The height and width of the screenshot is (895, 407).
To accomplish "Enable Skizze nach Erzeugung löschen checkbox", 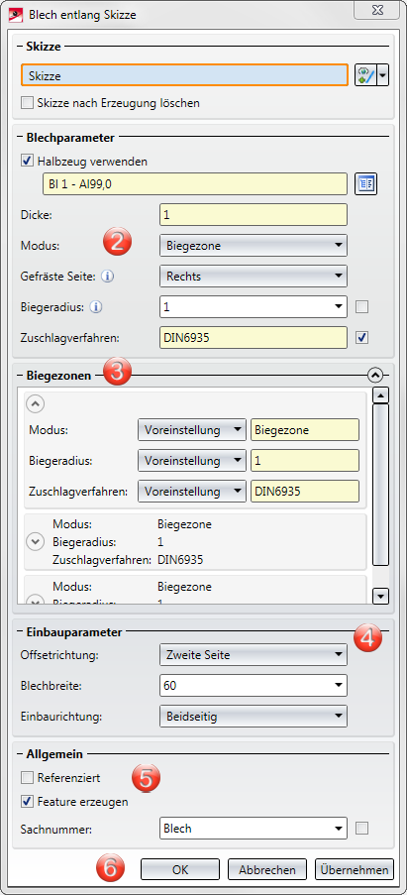I will pos(27,103).
